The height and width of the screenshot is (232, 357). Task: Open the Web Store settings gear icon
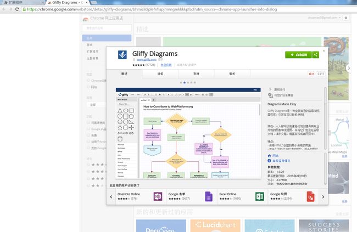point(346,18)
